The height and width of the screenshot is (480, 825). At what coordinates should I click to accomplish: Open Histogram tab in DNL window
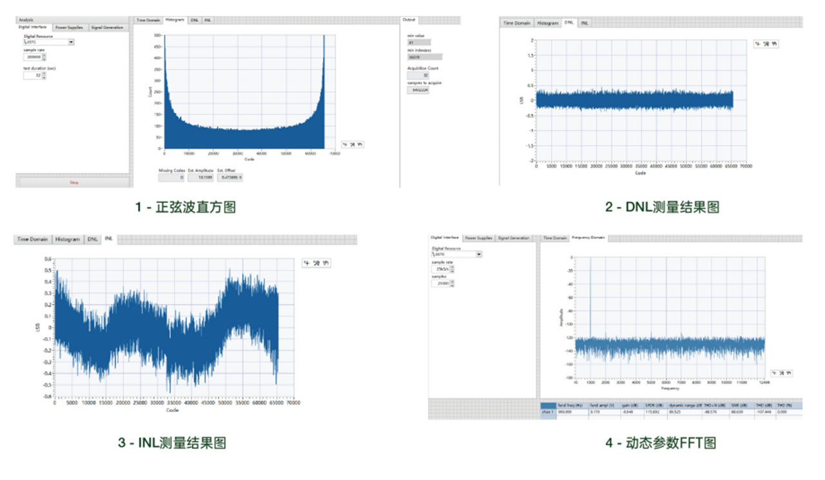548,23
